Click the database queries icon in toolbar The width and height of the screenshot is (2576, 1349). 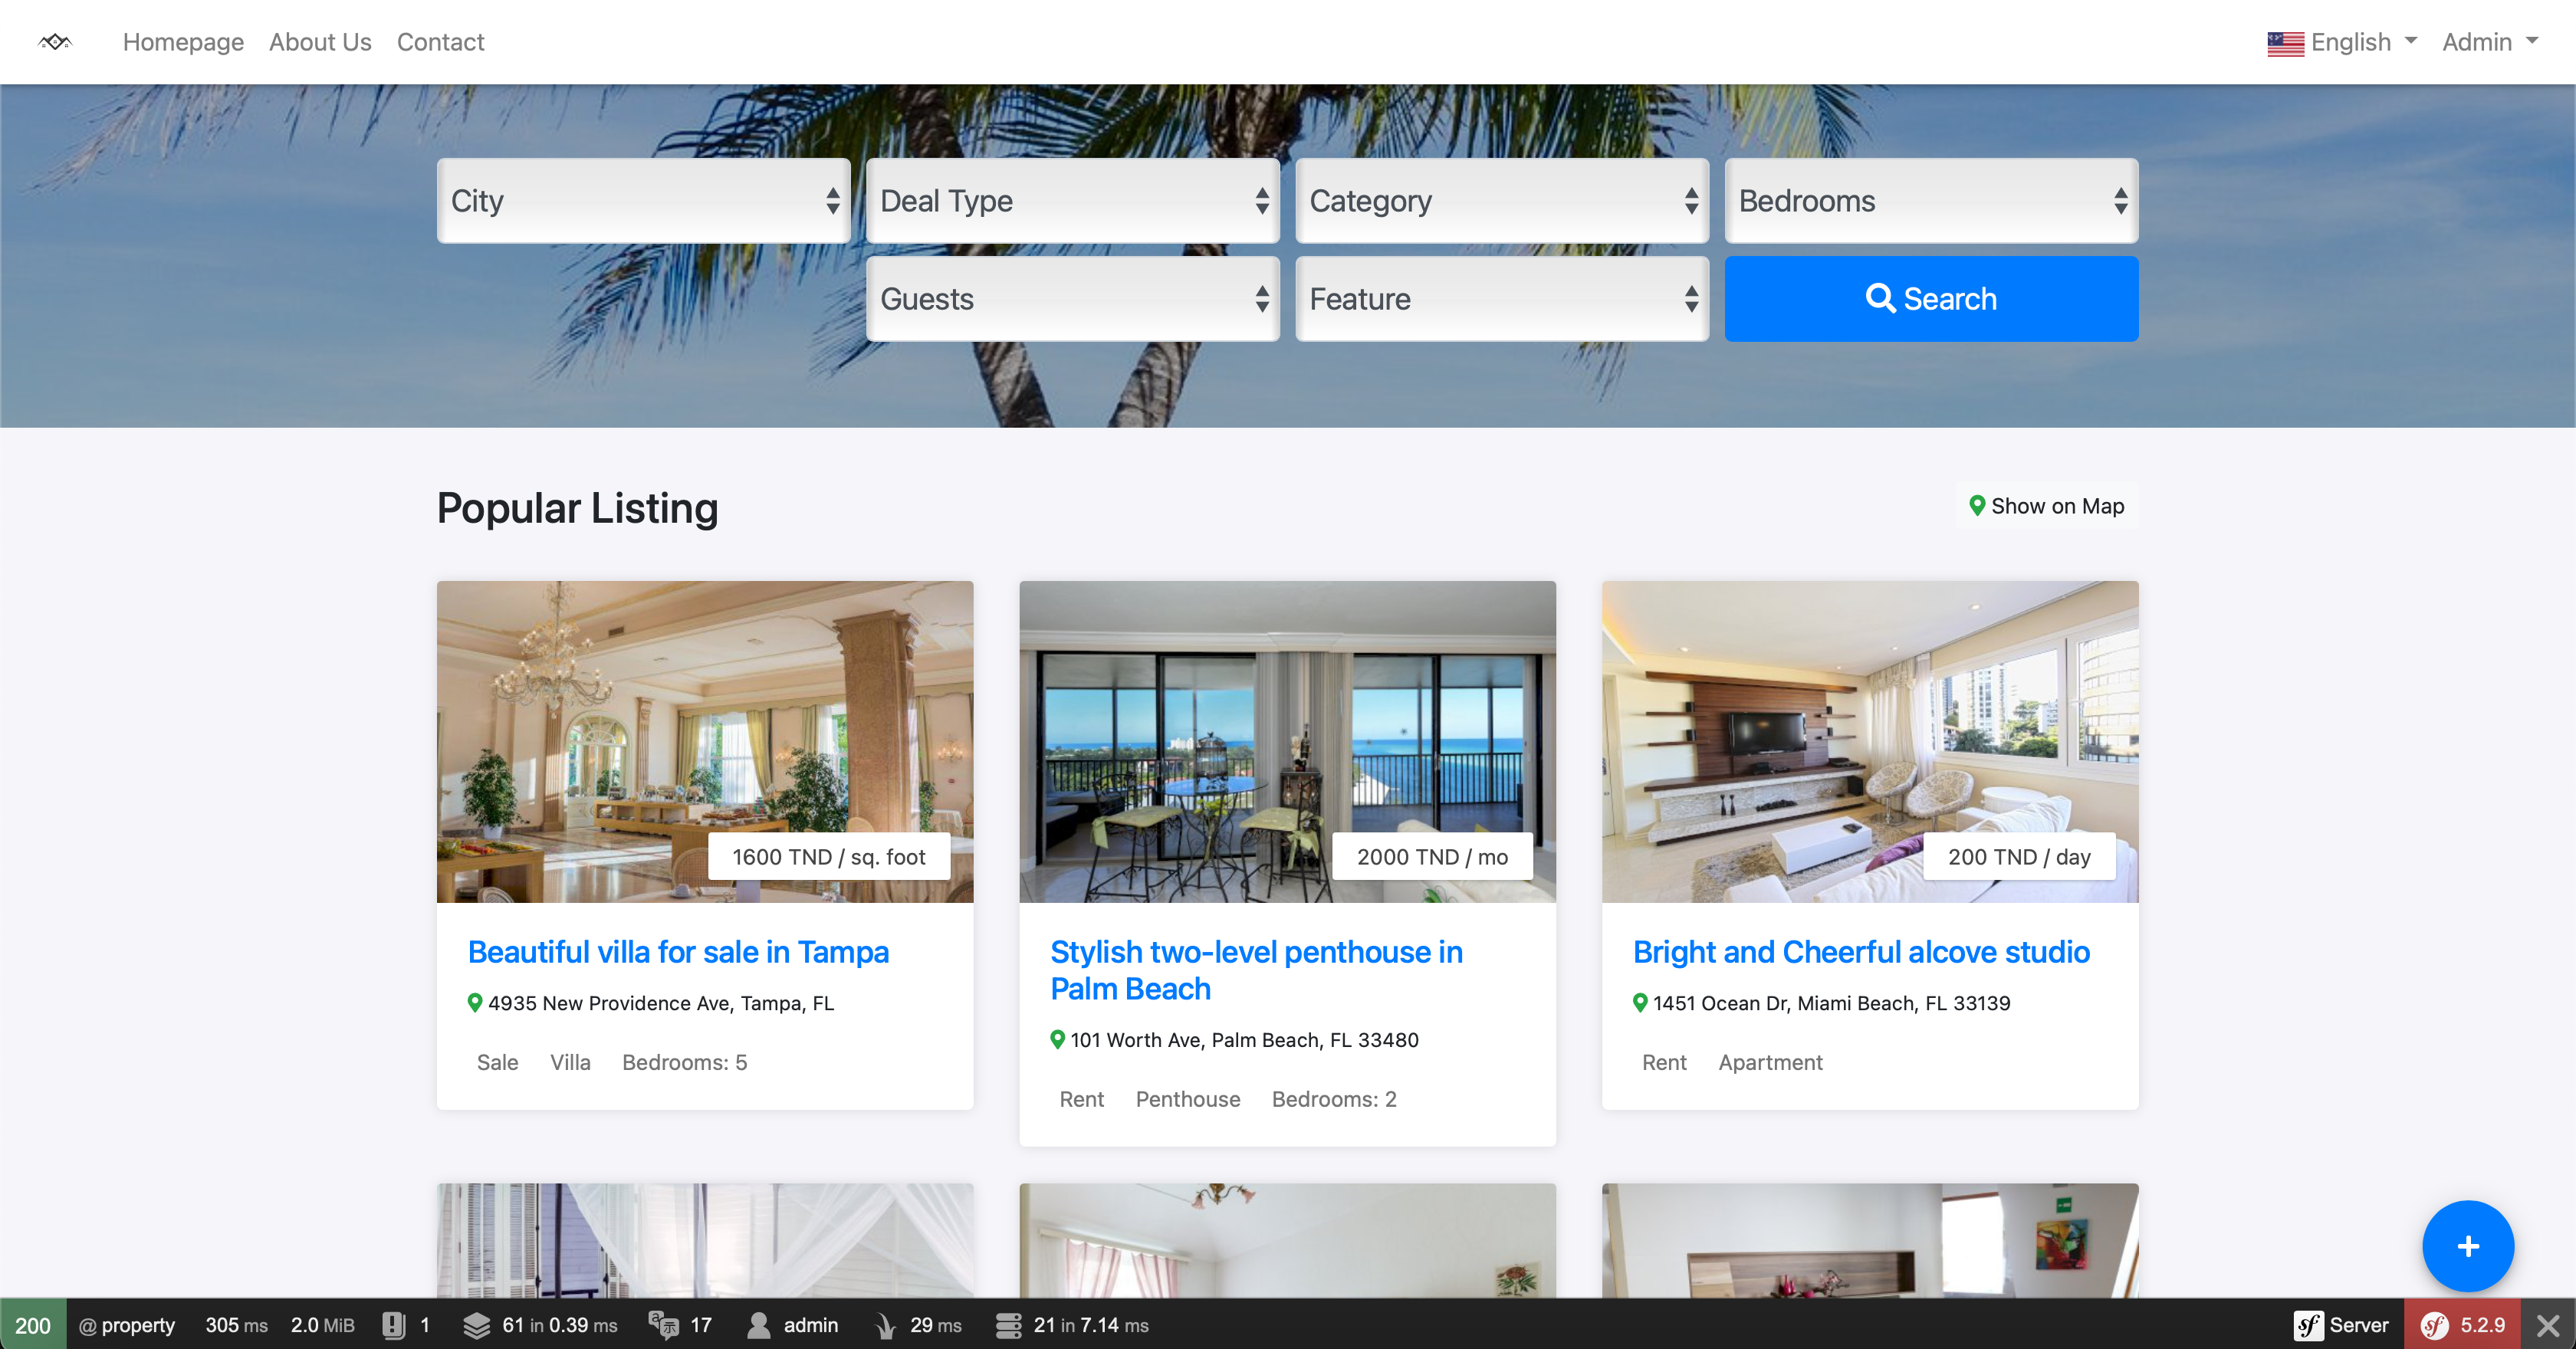tap(1008, 1325)
